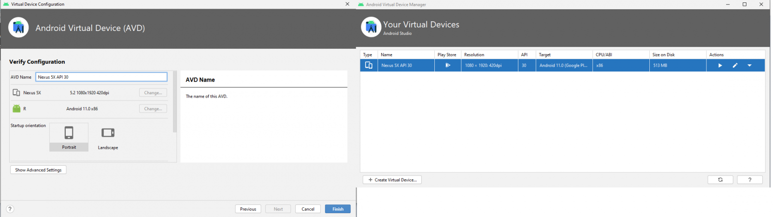Edit the AVD using pencil icon
Screen dimensions: 773x217
(735, 65)
